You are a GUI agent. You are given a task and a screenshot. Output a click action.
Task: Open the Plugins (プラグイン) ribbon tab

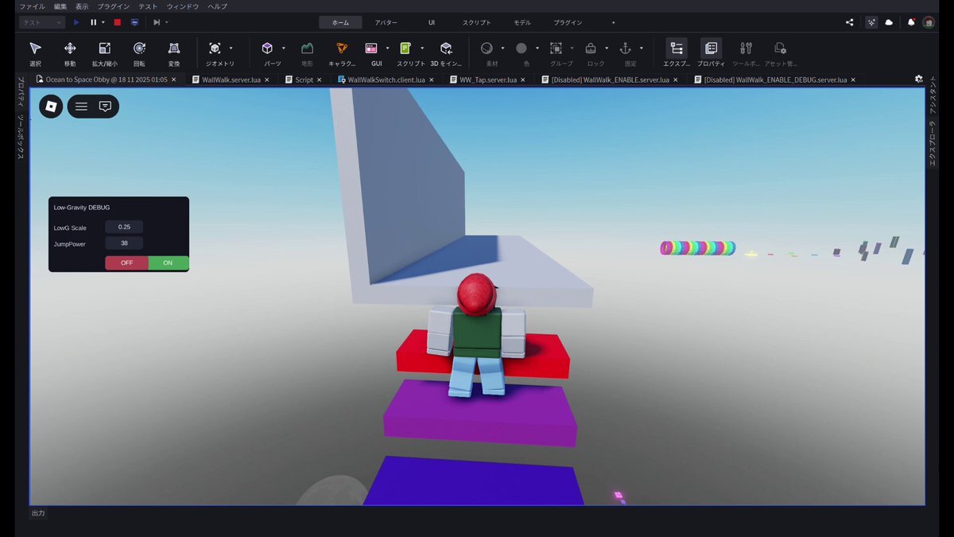coord(568,22)
